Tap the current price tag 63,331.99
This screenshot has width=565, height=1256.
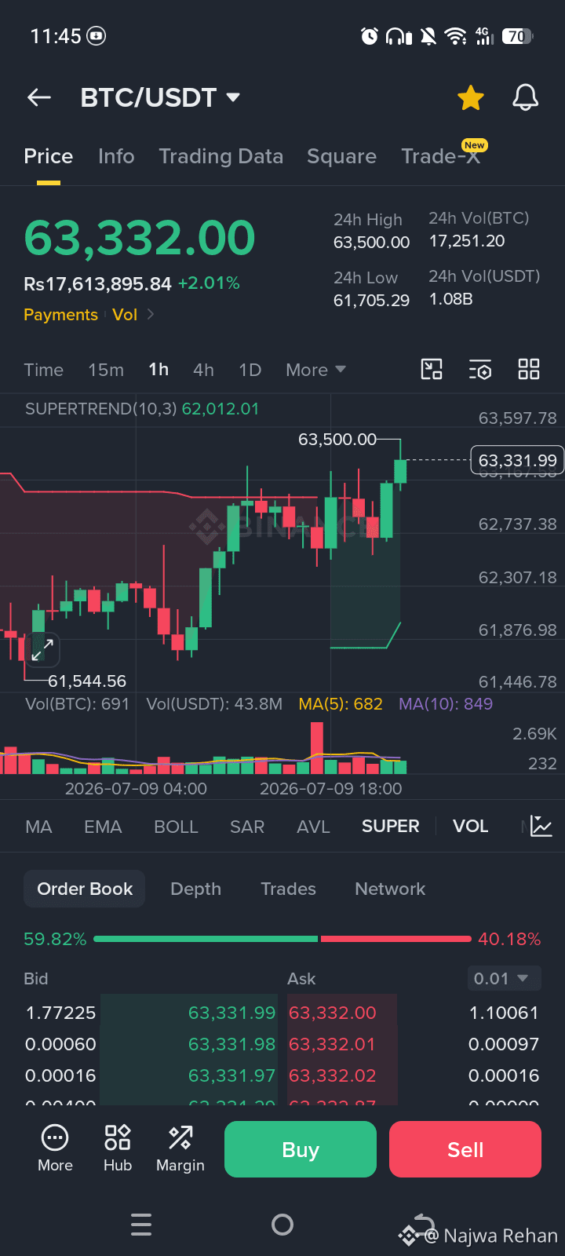(517, 460)
